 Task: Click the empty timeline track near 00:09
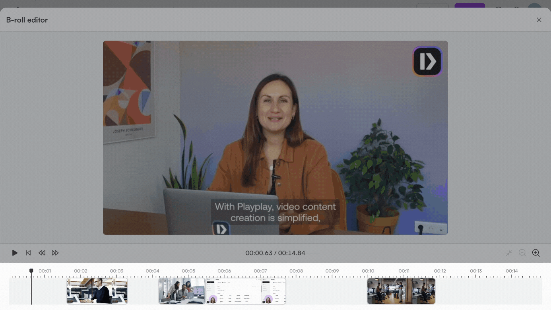(x=332, y=291)
